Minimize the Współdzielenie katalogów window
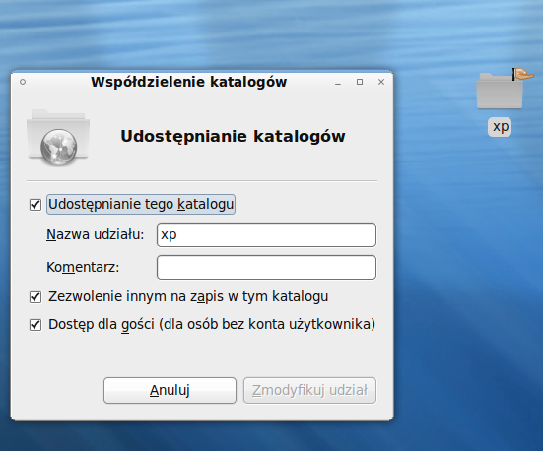 click(338, 83)
